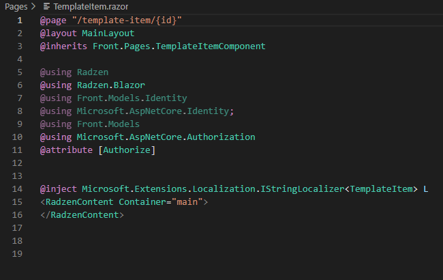Click the Radzen.Blazor namespace on line 6
The width and height of the screenshot is (443, 280).
[x=111, y=85]
